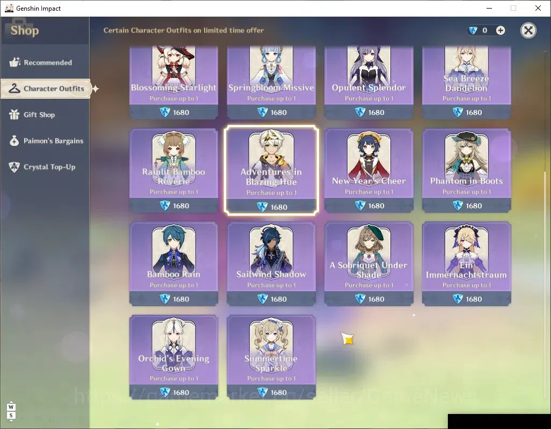Select the Phantom in Boots outfit

click(466, 171)
